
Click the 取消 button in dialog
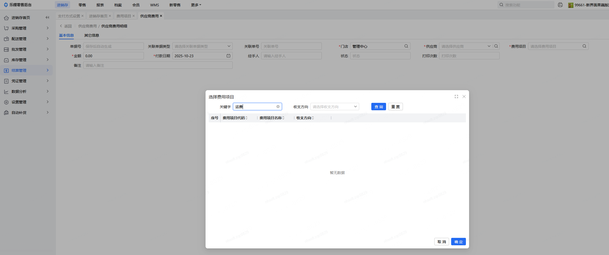click(x=441, y=242)
